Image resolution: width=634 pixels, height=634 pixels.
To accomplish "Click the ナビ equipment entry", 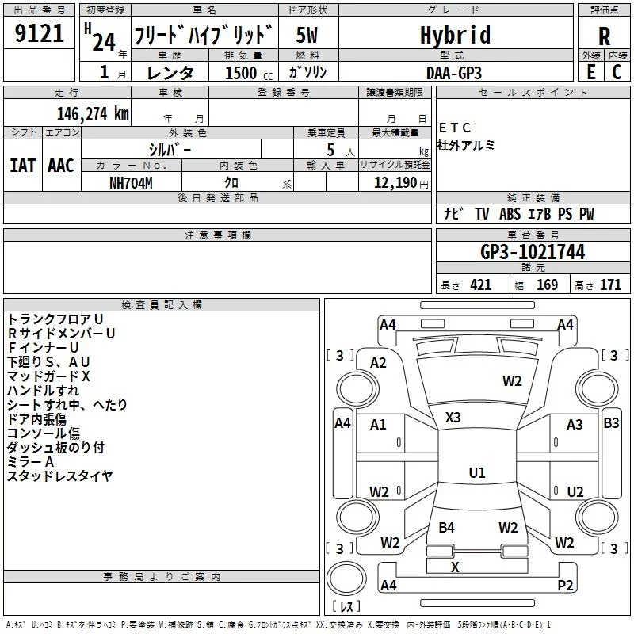I will 453,213.
